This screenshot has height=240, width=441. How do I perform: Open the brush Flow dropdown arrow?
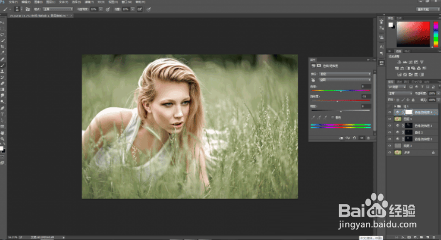(x=132, y=9)
